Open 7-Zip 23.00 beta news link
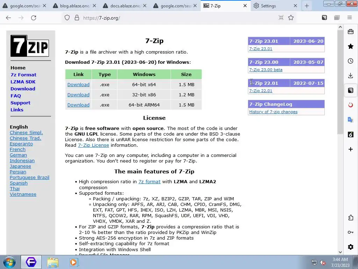This screenshot has height=269, width=358. click(x=266, y=70)
